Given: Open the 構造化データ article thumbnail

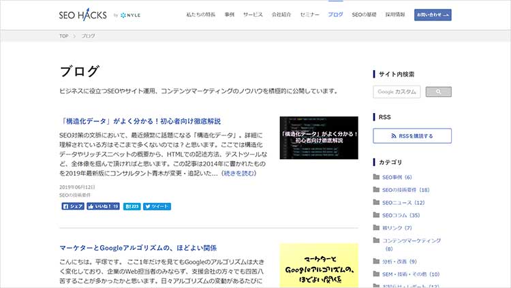Looking at the screenshot, I should point(319,138).
